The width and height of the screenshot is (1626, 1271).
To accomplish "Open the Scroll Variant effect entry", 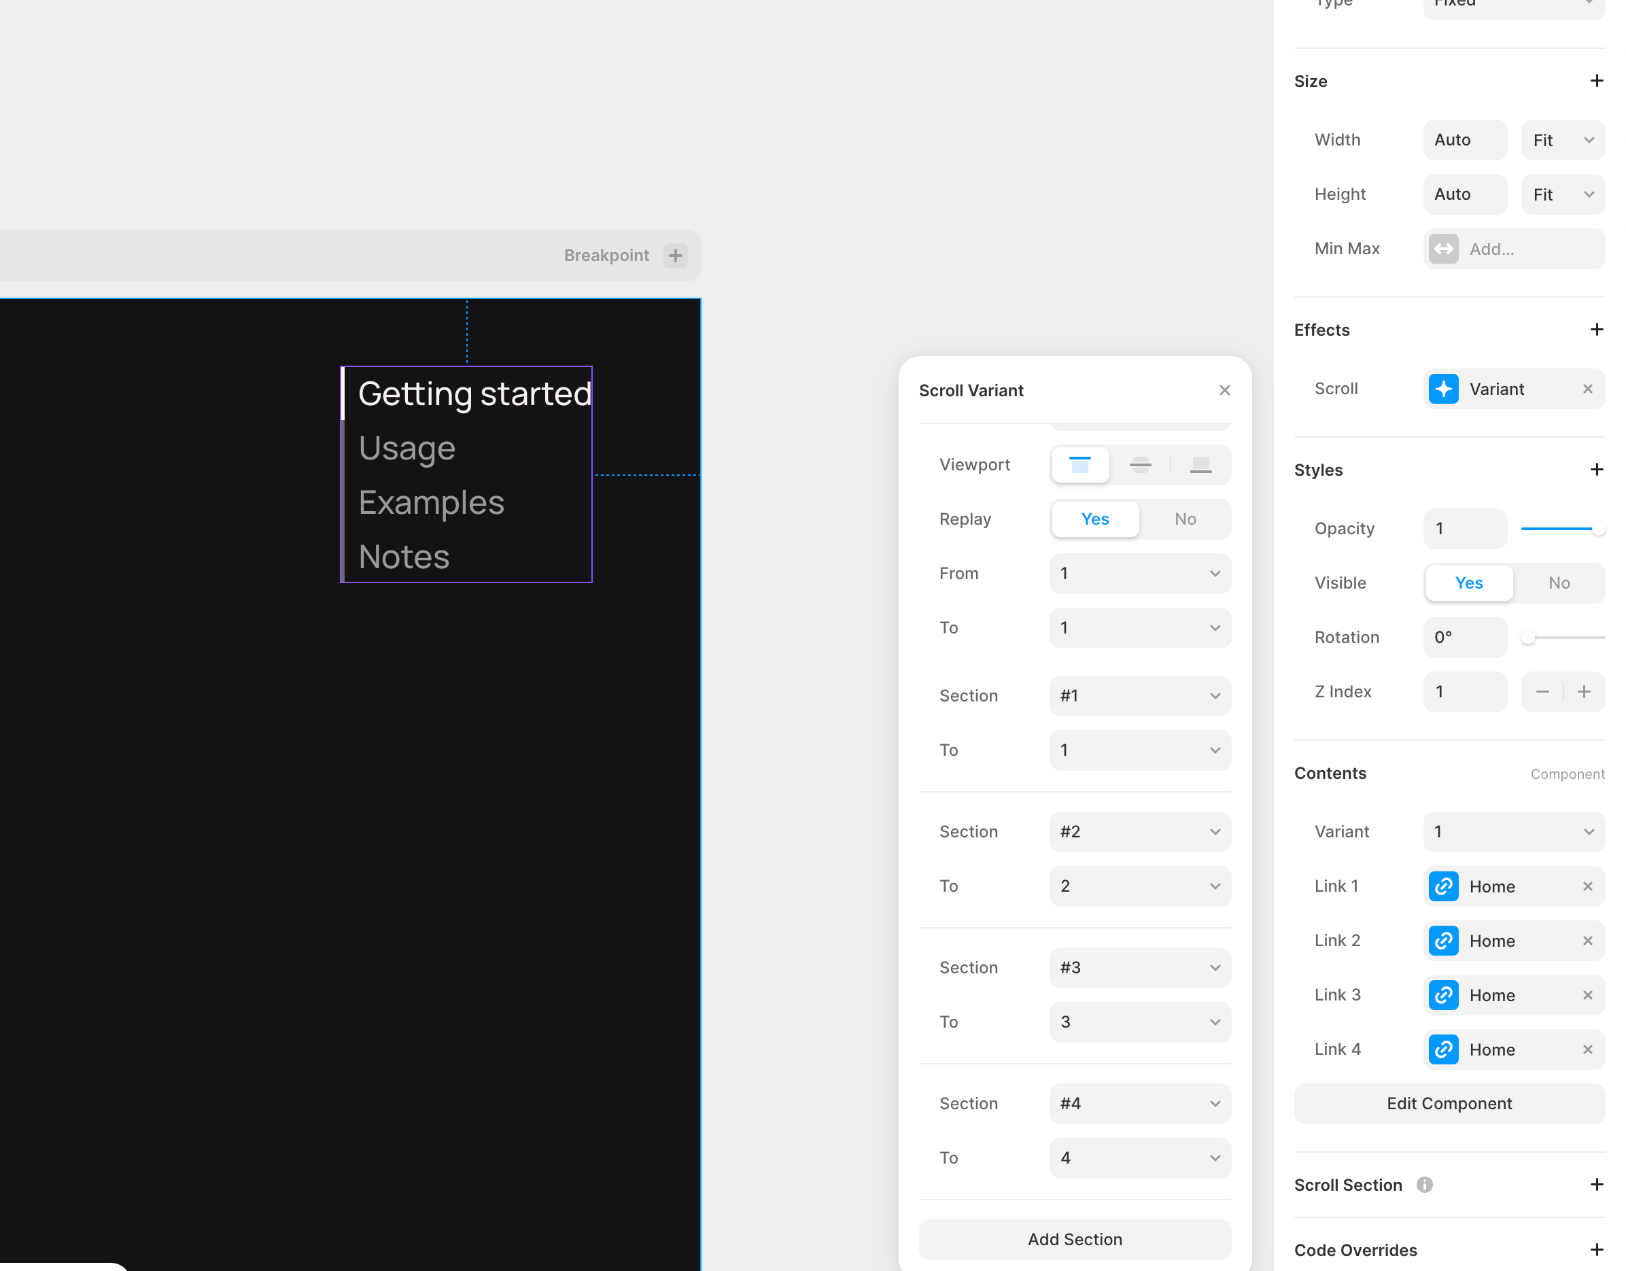I will (x=1515, y=389).
